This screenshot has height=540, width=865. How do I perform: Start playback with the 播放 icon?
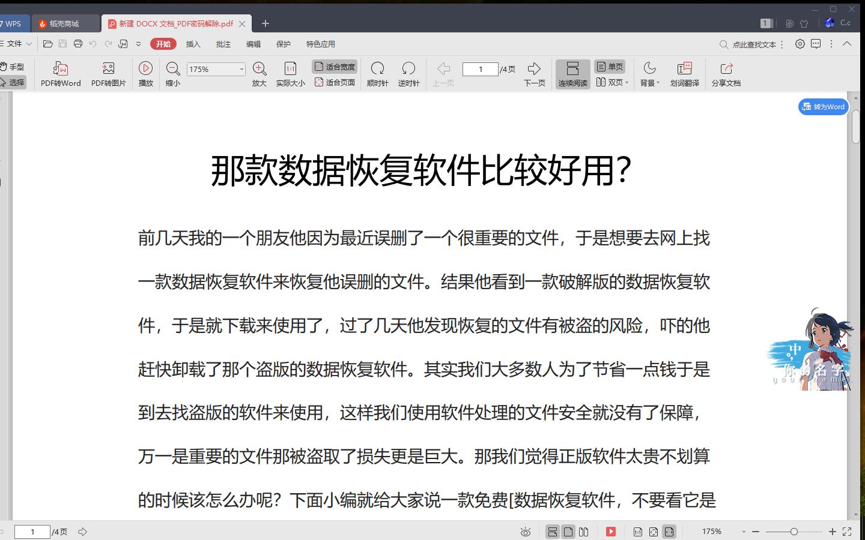(145, 73)
